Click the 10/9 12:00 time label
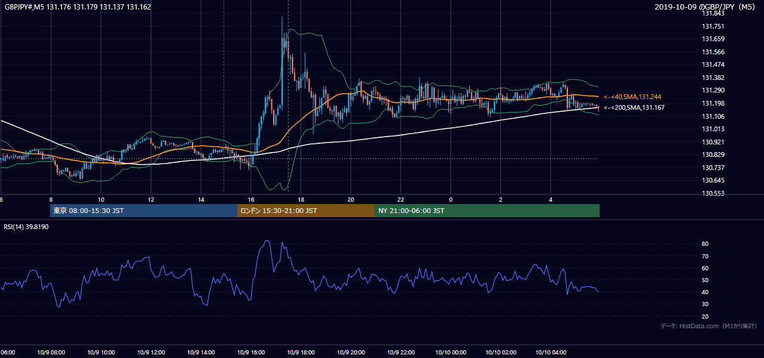Viewport: 764px width, 358px height. point(151,352)
